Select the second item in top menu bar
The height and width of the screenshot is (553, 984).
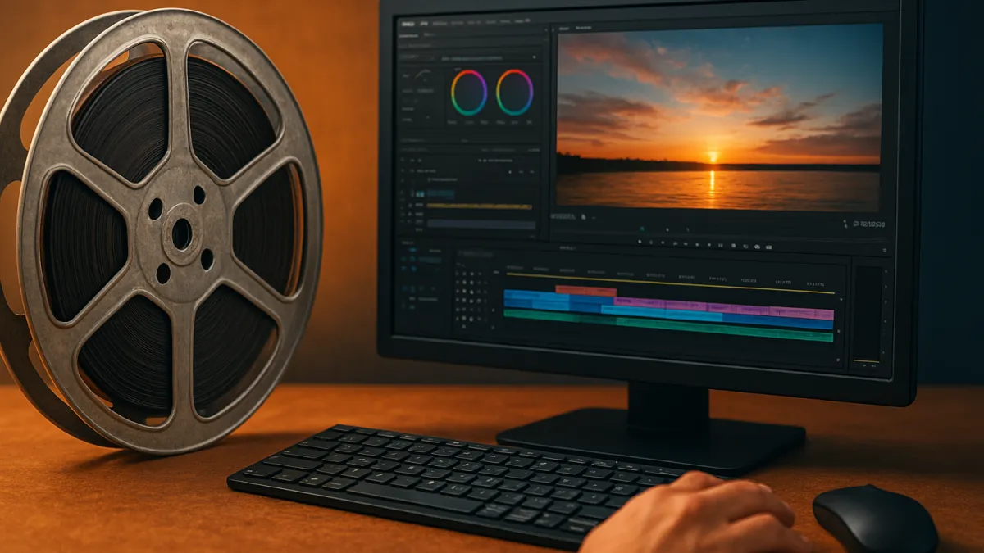pyautogui.click(x=424, y=25)
